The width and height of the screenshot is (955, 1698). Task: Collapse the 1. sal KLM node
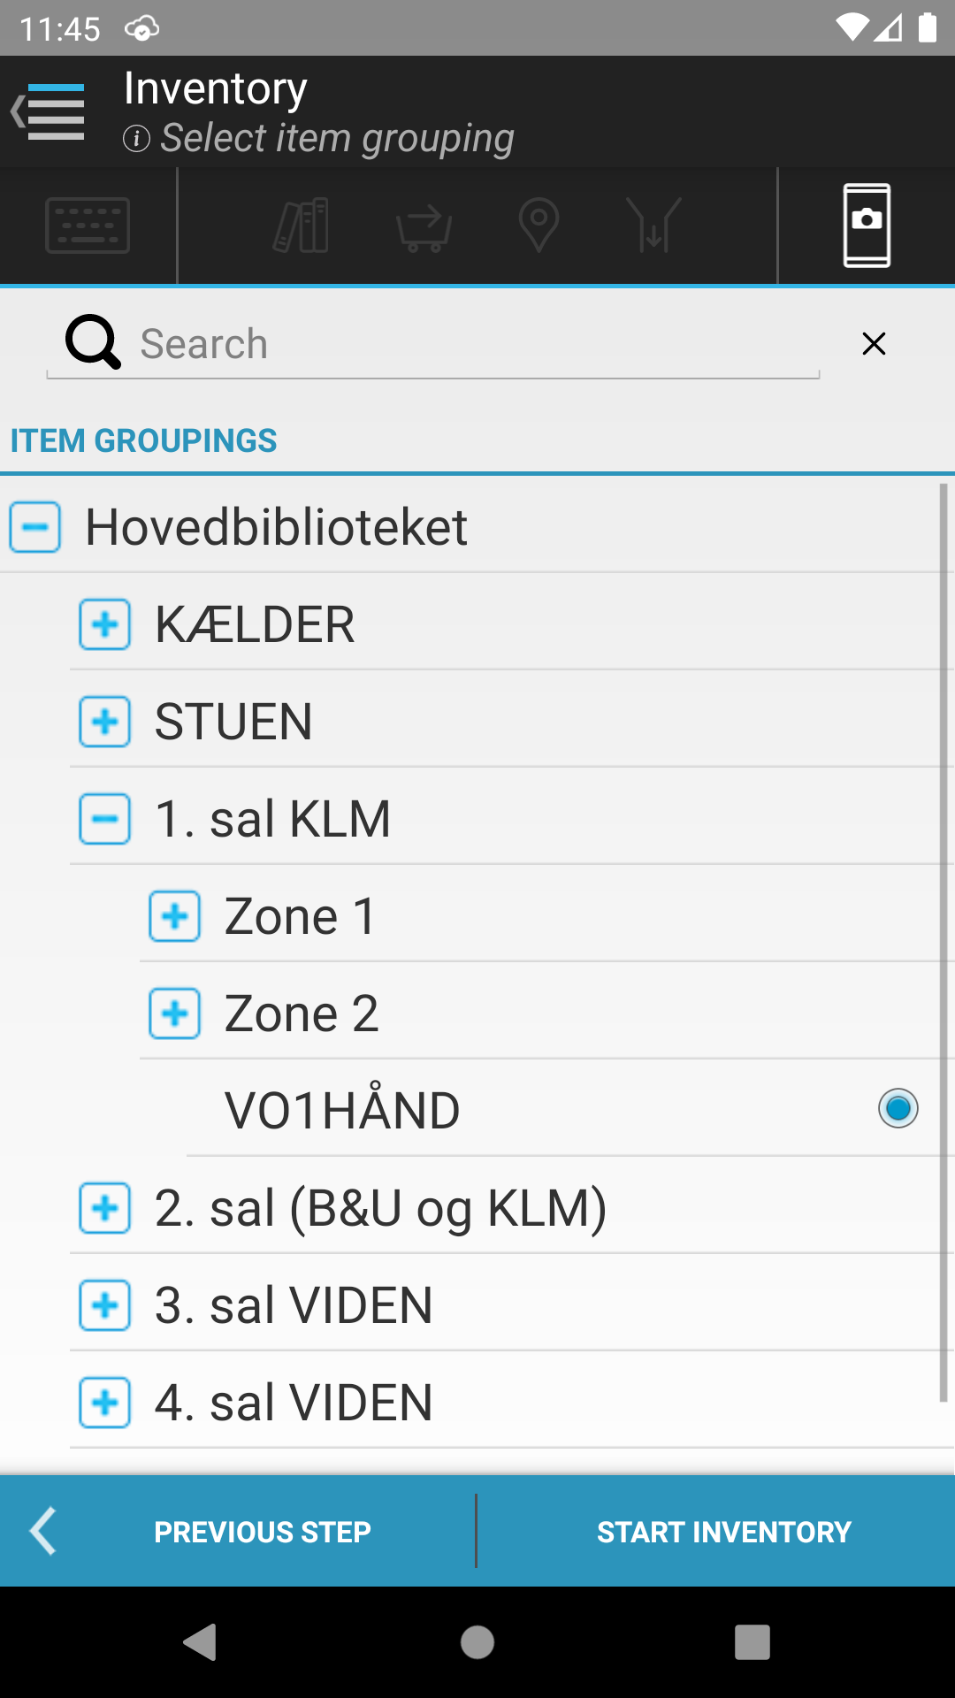point(105,819)
